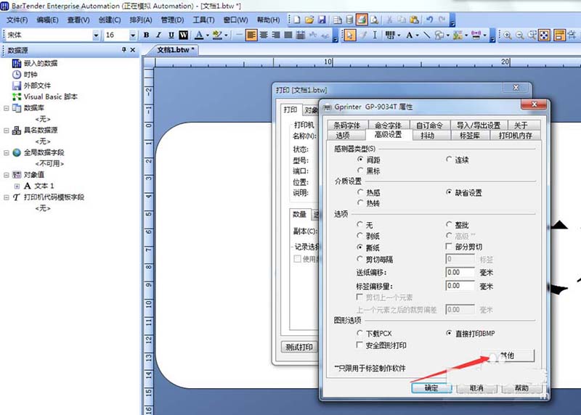Open the 编辑(E) menu
This screenshot has width=581, height=415.
[47, 20]
